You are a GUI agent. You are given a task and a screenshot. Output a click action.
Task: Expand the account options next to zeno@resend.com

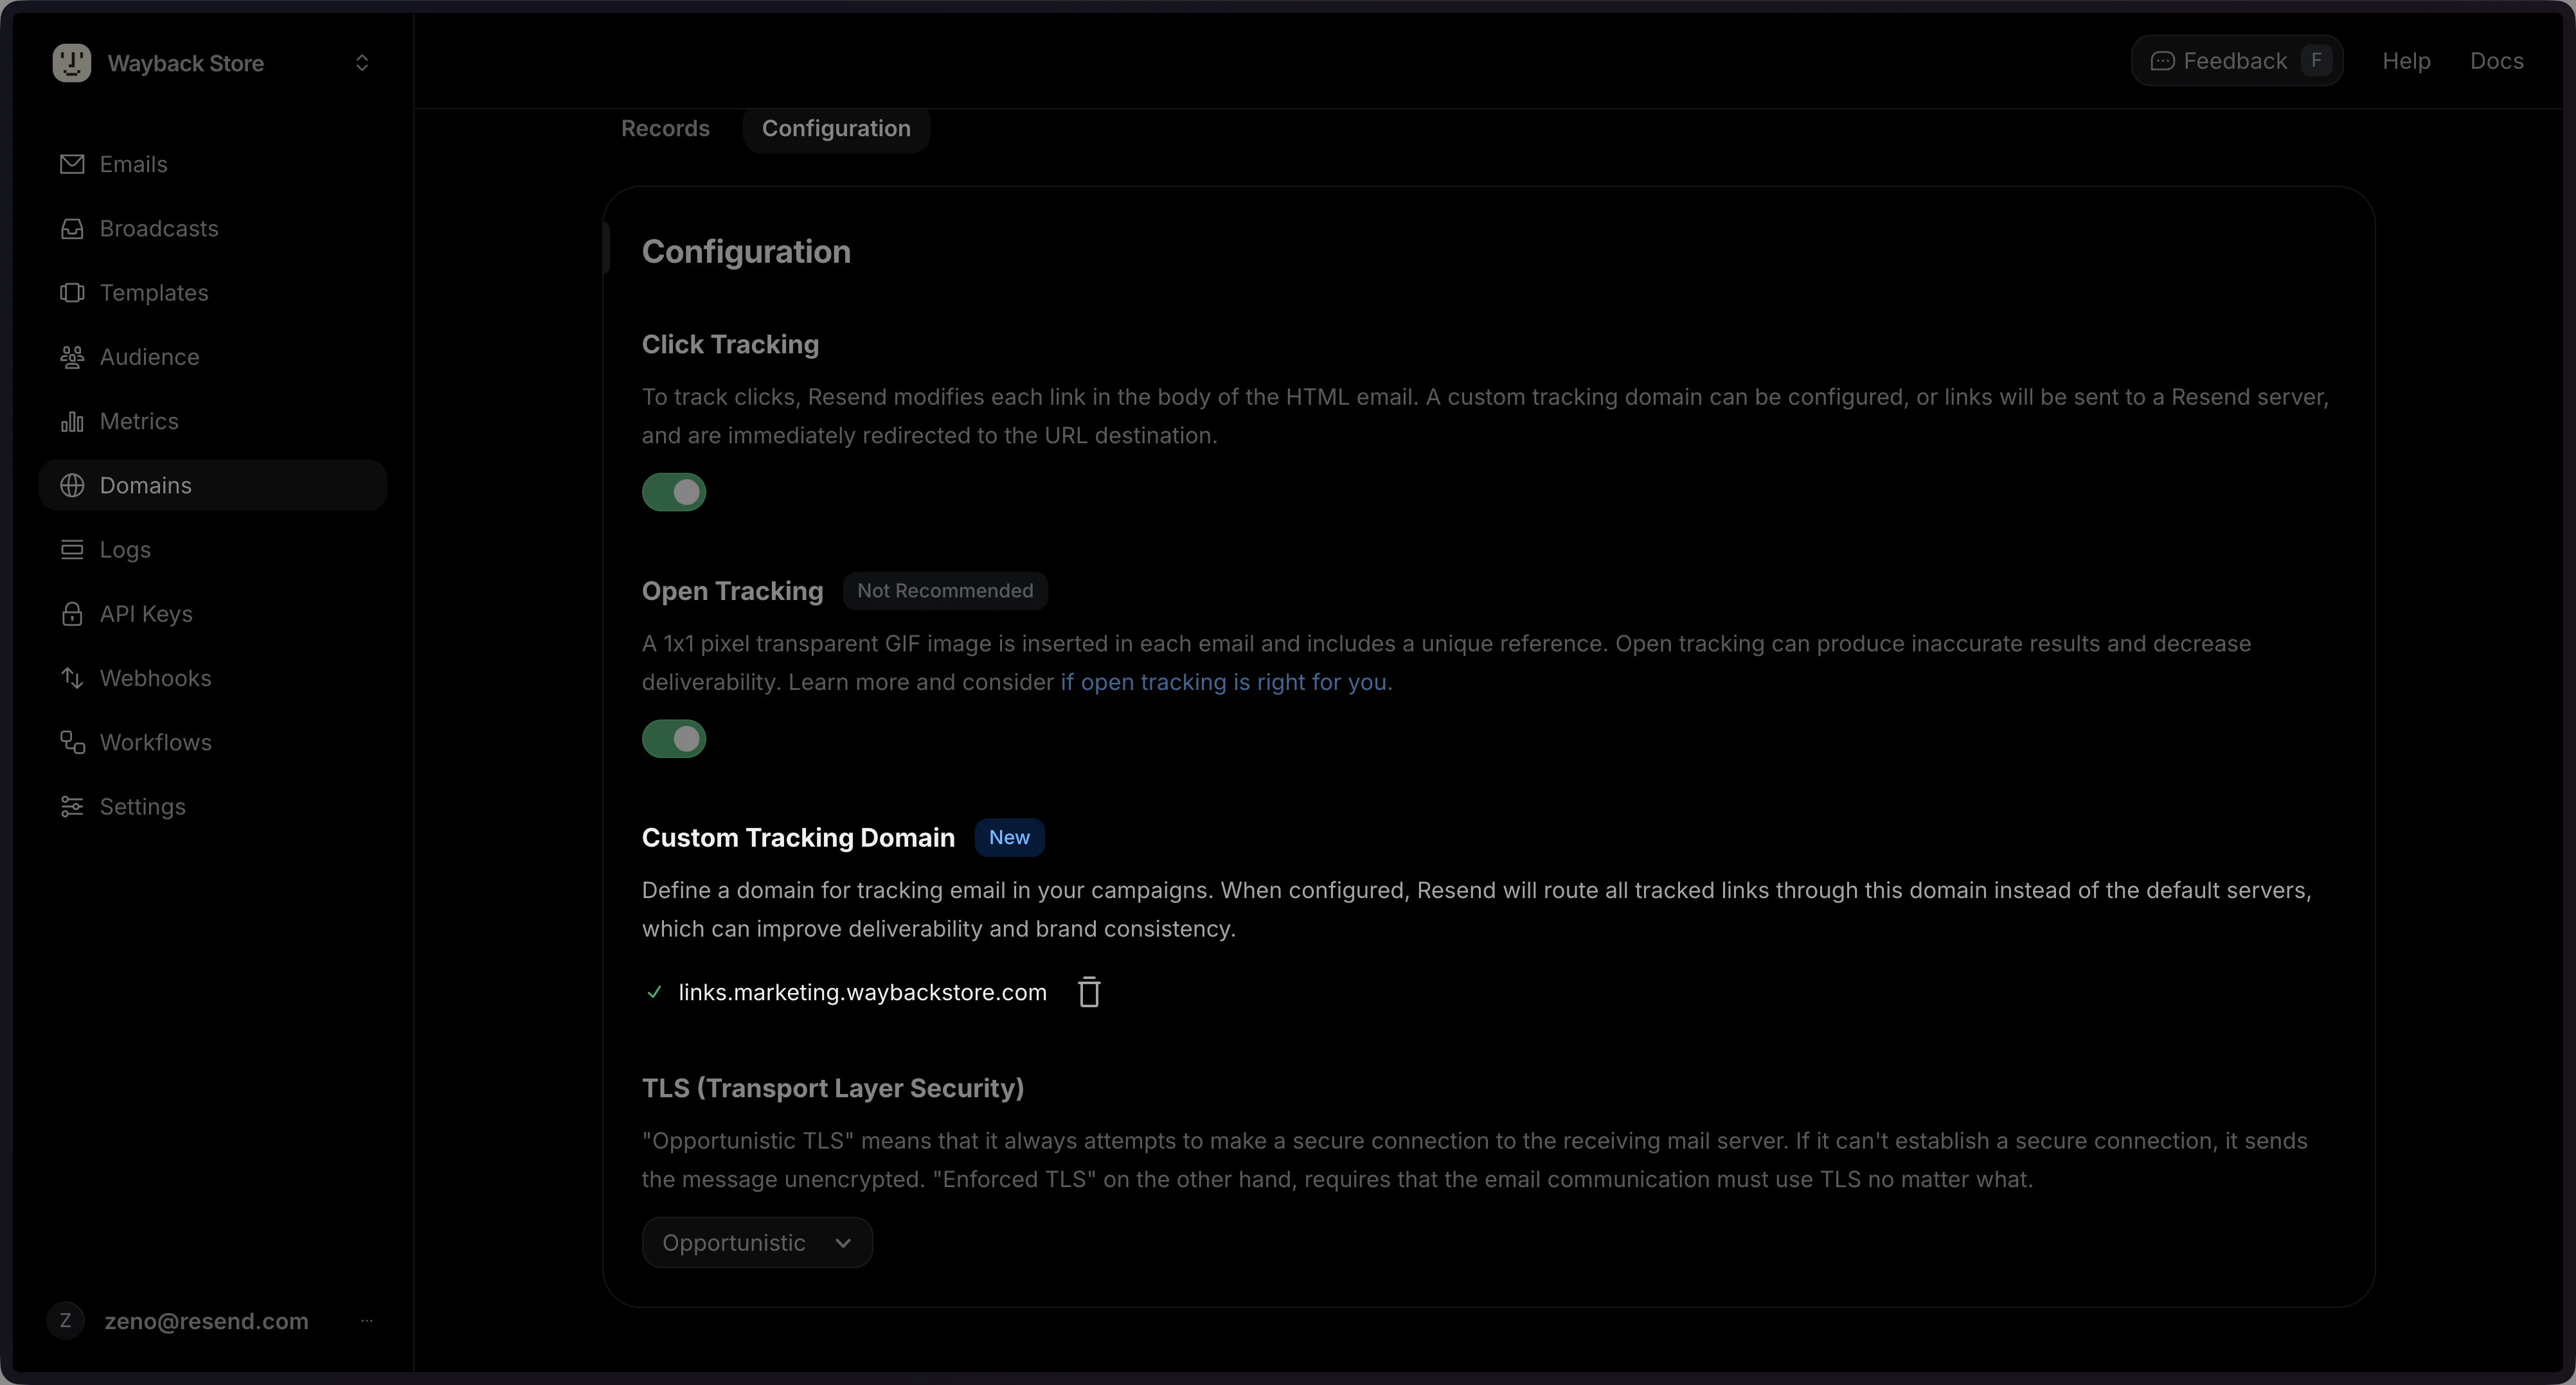(366, 1320)
